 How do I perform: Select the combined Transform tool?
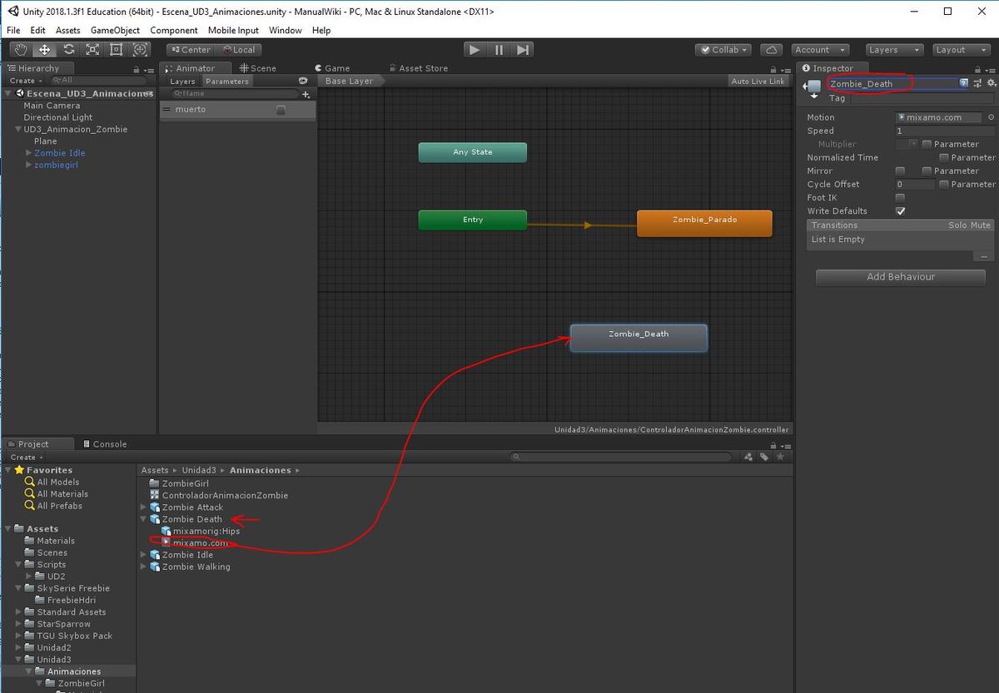(140, 50)
